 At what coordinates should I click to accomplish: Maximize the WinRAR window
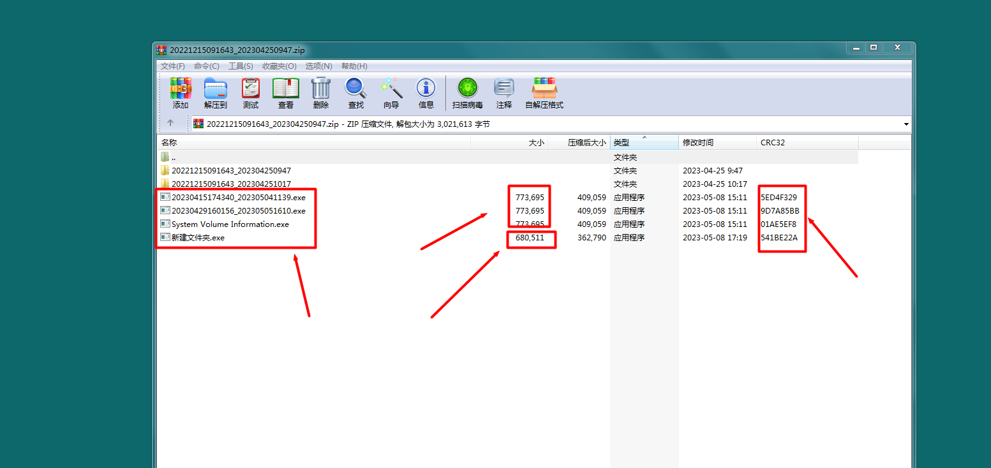874,47
